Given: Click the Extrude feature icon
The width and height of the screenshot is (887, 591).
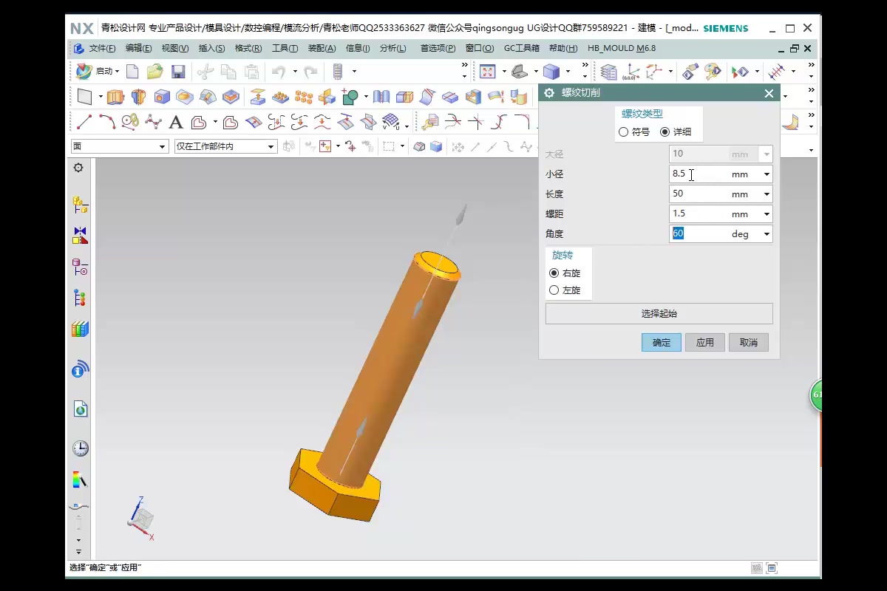Looking at the screenshot, I should tap(115, 97).
